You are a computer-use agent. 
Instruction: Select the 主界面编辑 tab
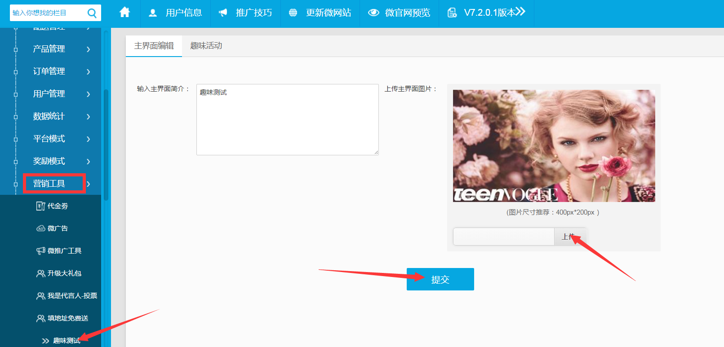(154, 46)
